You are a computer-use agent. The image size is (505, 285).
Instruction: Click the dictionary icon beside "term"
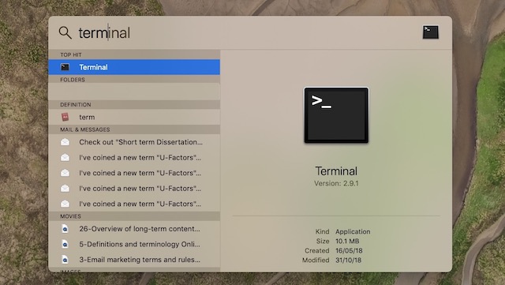click(x=65, y=117)
